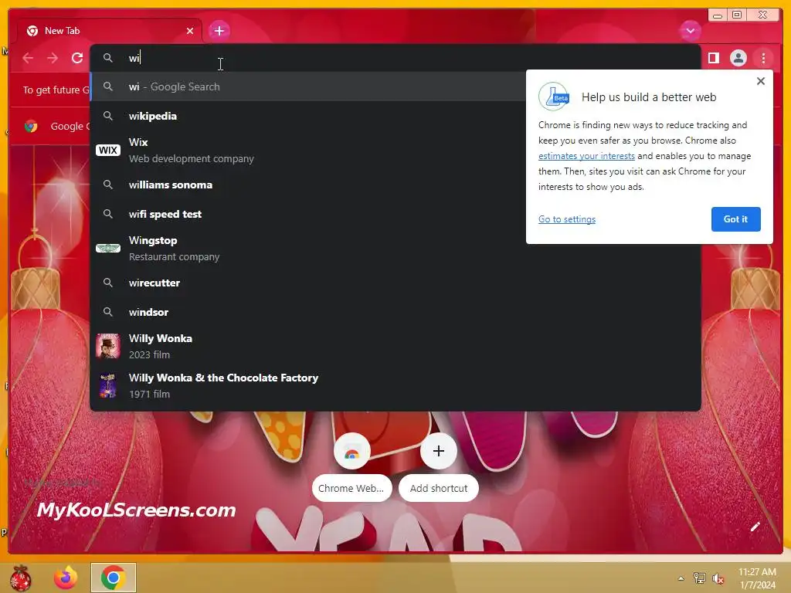Choose the wikipedia suggestion

[308, 116]
